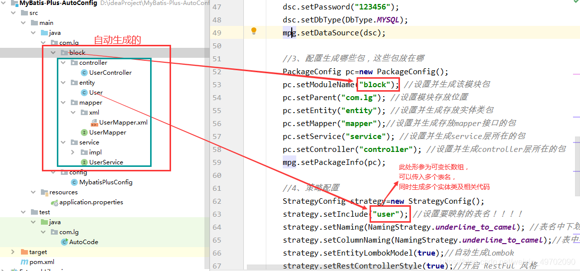Click the controller package folder icon
The height and width of the screenshot is (271, 580).
tap(74, 62)
